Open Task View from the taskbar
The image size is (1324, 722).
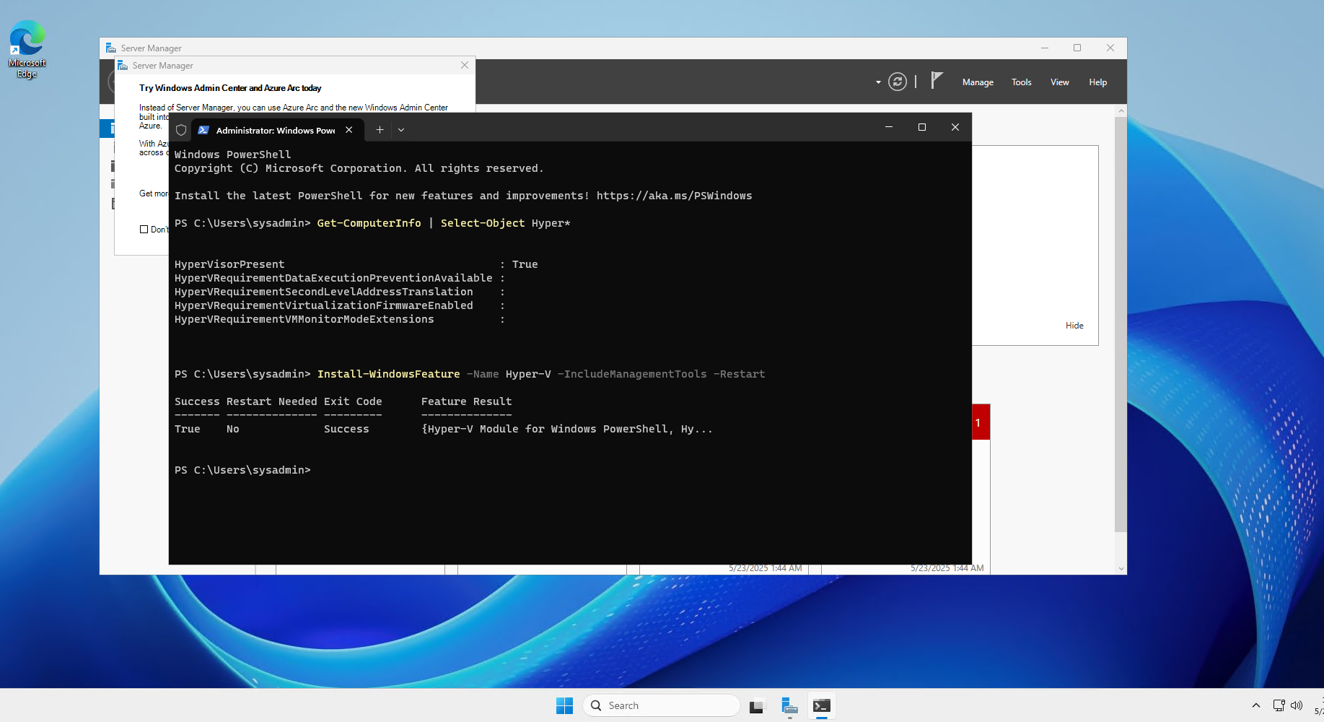(x=756, y=706)
